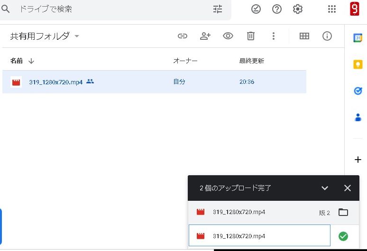367x251 pixels.
Task: Open the settings gear menu
Action: pos(298,9)
